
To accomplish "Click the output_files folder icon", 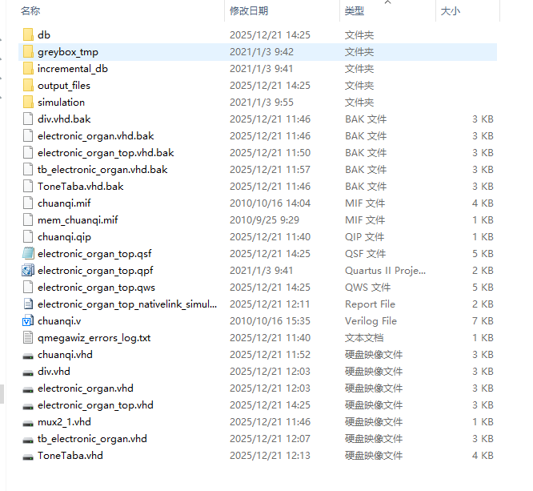I will click(x=28, y=86).
